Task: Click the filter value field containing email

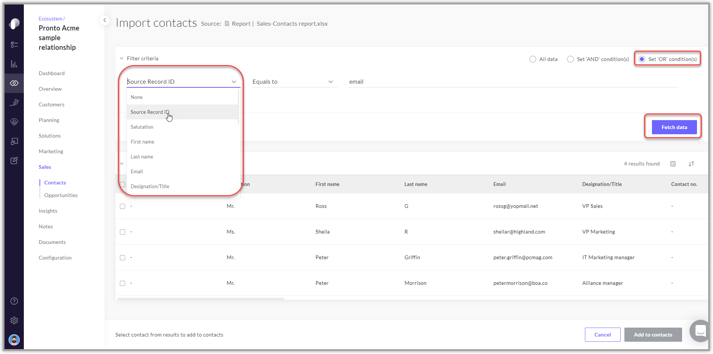Action: coord(513,82)
